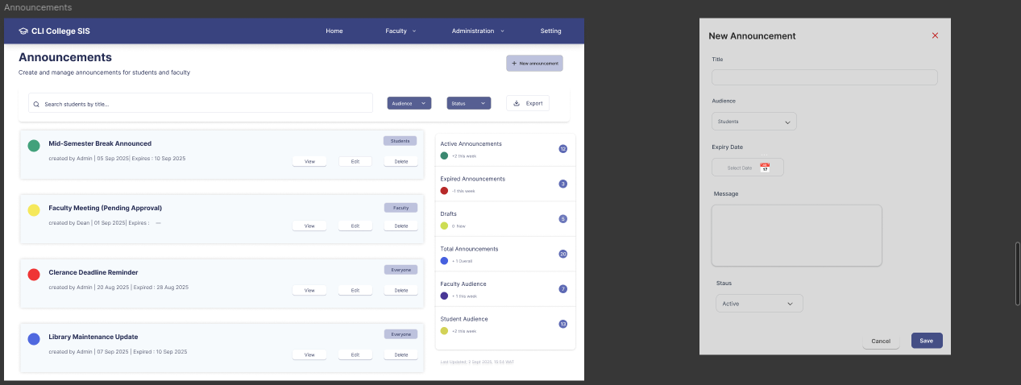Go to the Home page
1021x385 pixels.
coord(334,31)
